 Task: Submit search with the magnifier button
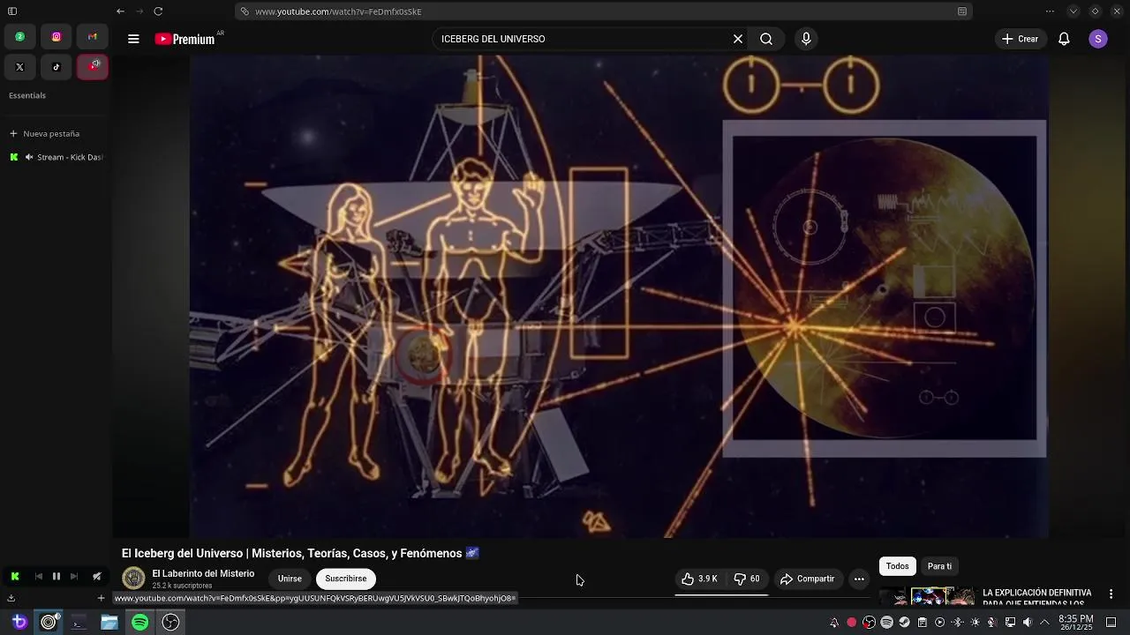click(x=766, y=39)
